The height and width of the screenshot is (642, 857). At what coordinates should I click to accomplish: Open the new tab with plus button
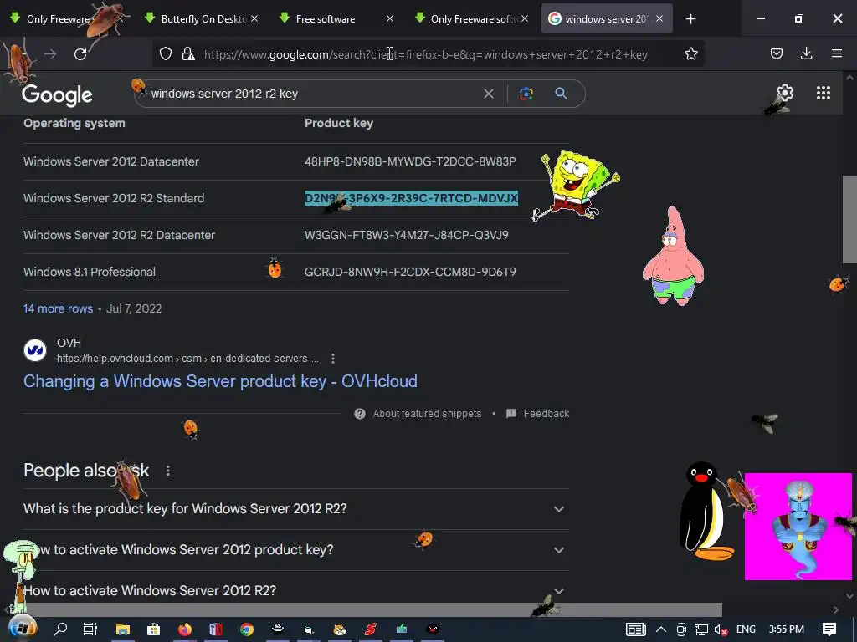690,19
